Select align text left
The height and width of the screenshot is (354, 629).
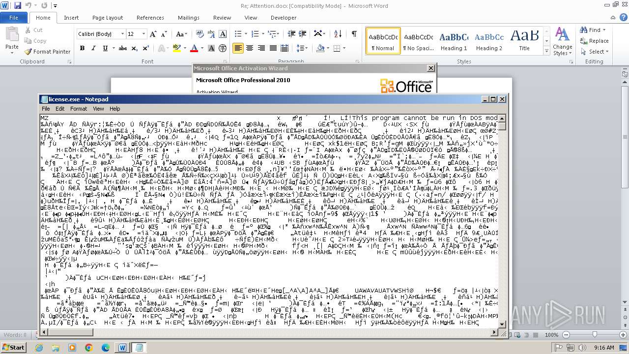(238, 48)
